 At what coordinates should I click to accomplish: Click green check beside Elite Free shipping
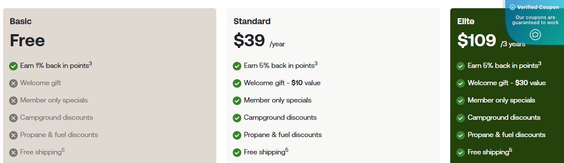coord(461,153)
